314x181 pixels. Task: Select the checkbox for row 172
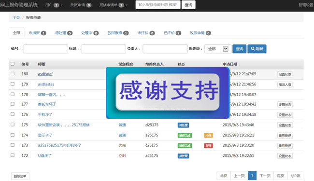coord(13,155)
